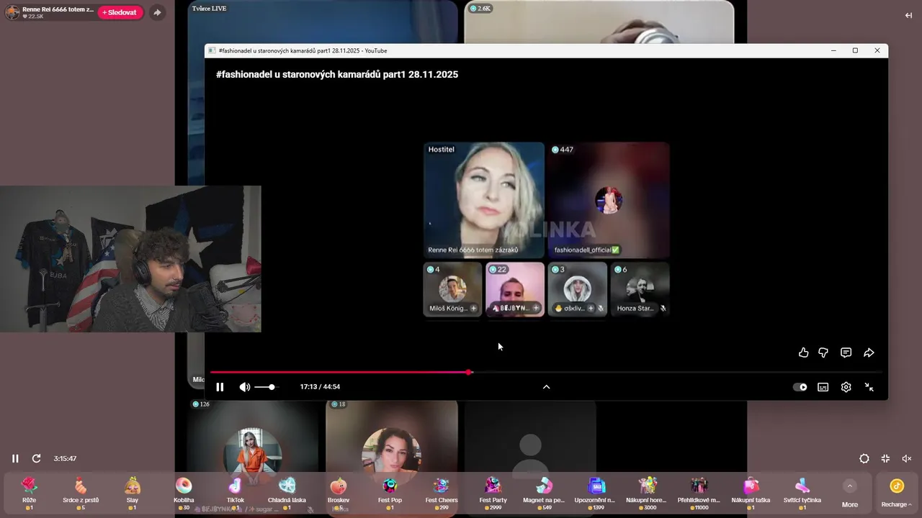Click the YouTube video title text
The image size is (922, 518).
(x=337, y=74)
